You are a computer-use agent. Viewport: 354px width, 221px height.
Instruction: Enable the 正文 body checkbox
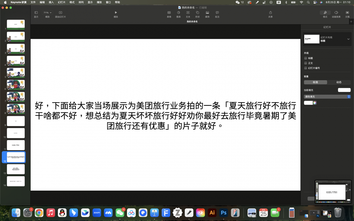pos(305,63)
